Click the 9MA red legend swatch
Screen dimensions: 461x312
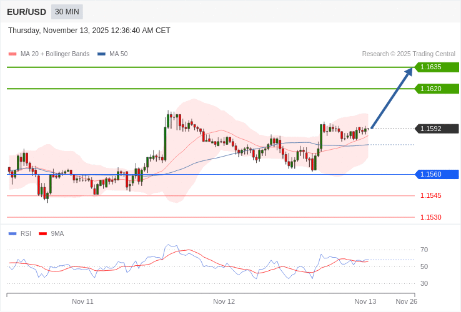click(43, 233)
